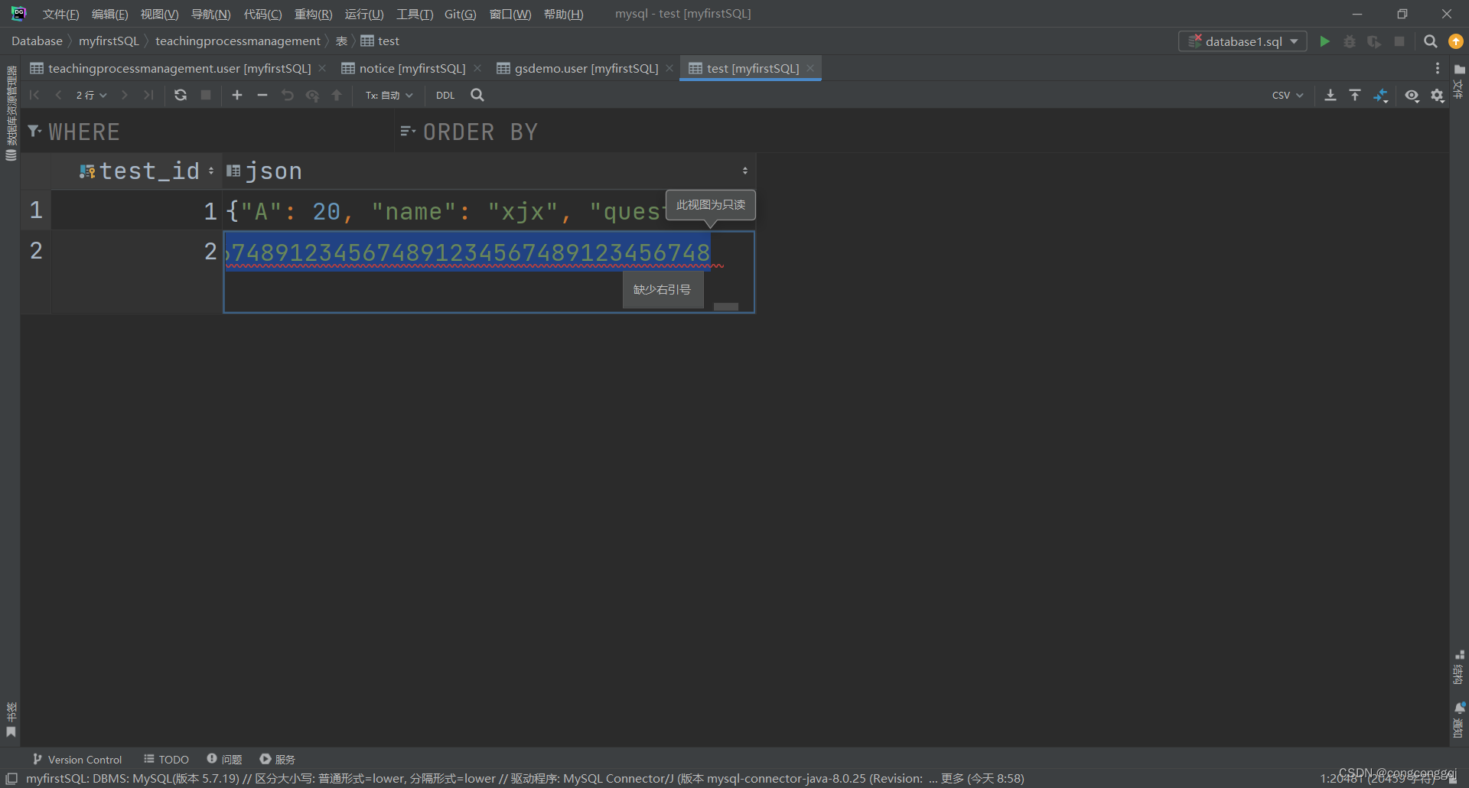
Task: Open the File menu
Action: click(60, 14)
